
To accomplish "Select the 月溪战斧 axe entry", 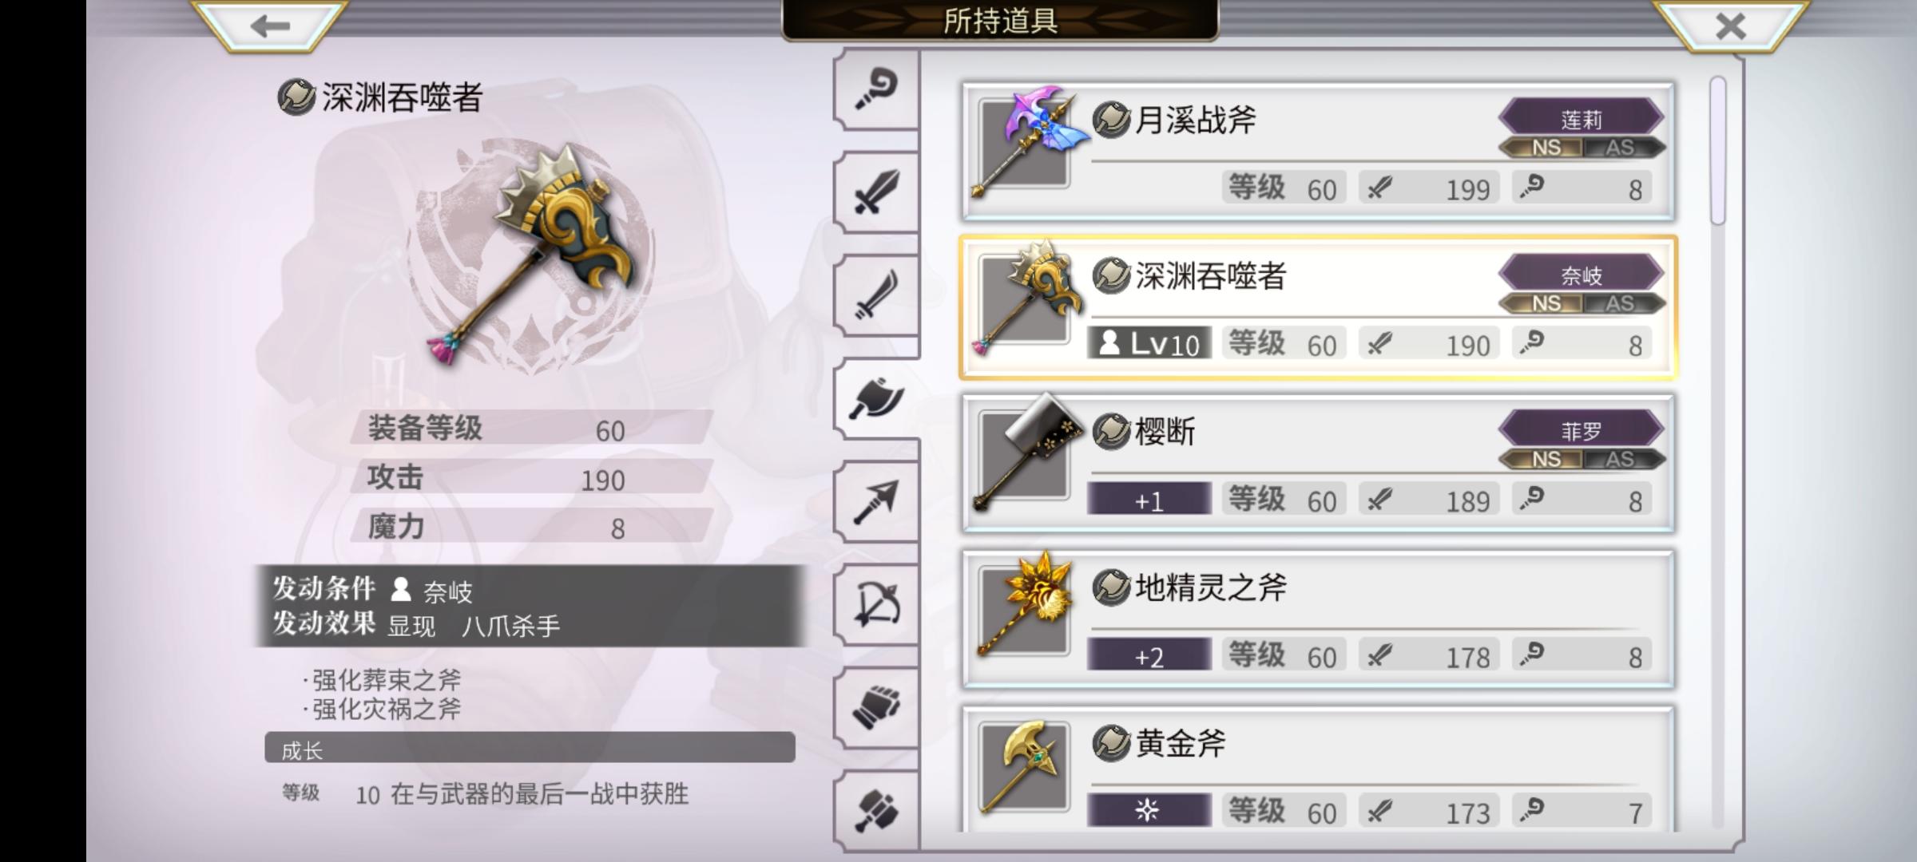I will tap(1318, 151).
